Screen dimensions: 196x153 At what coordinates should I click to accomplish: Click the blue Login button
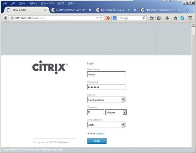coord(97,141)
